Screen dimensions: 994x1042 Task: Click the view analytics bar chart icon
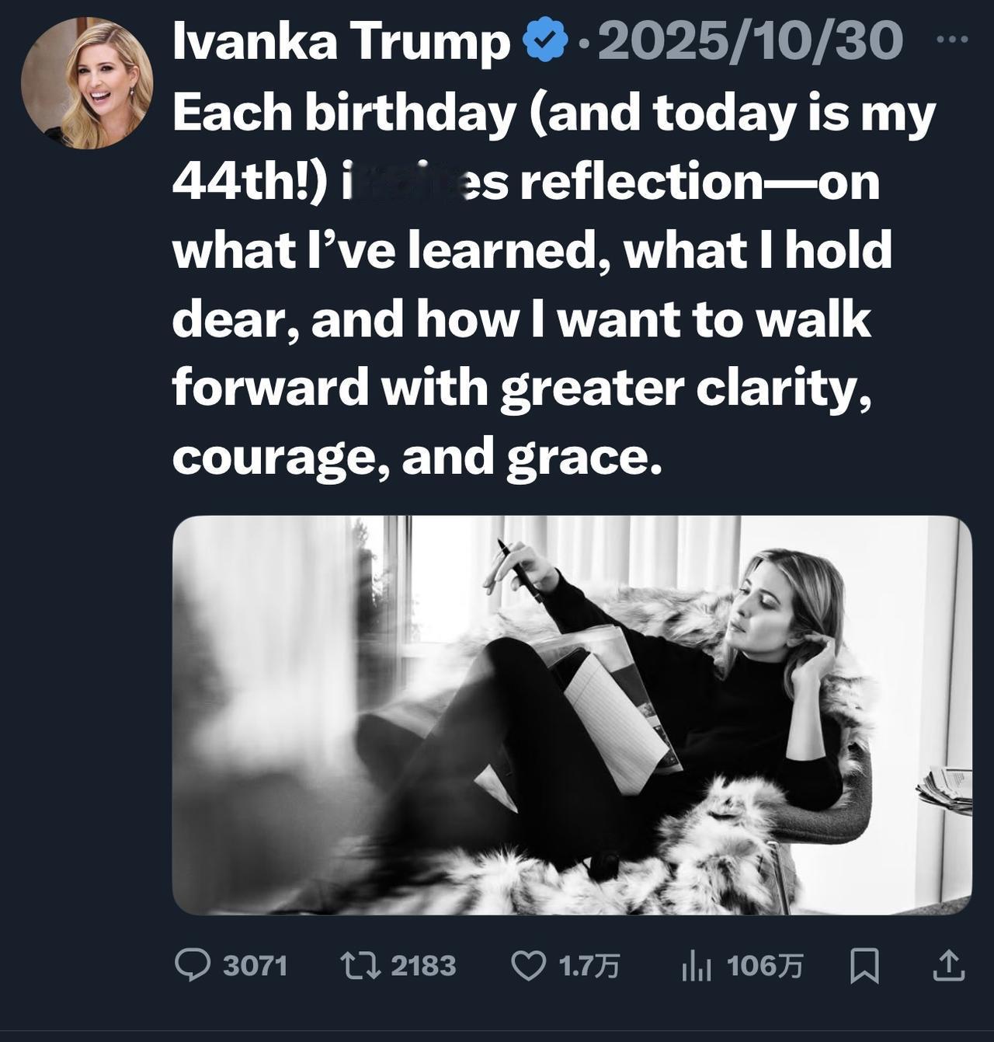point(696,966)
